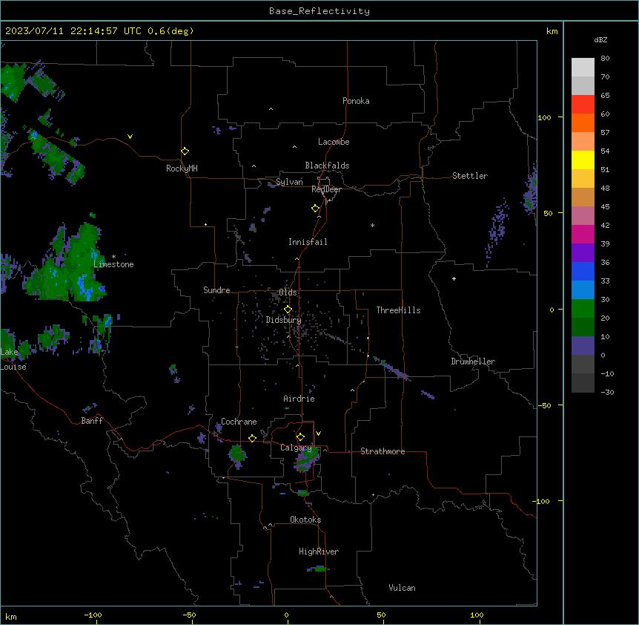This screenshot has width=639, height=625.
Task: Click the ThreeHills label
Action: pyautogui.click(x=398, y=310)
